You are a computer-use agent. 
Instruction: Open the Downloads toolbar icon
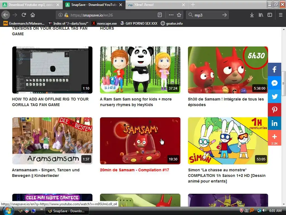pos(252,15)
